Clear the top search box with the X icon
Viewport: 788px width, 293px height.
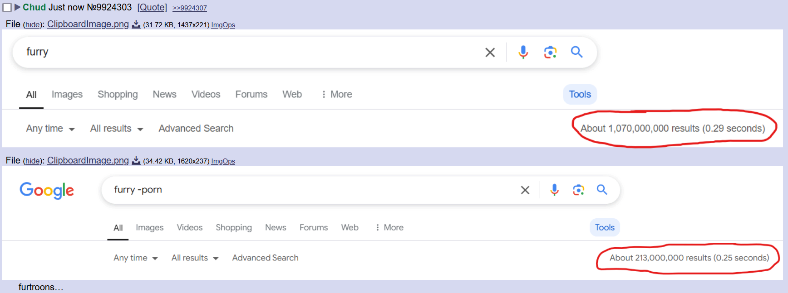point(490,53)
